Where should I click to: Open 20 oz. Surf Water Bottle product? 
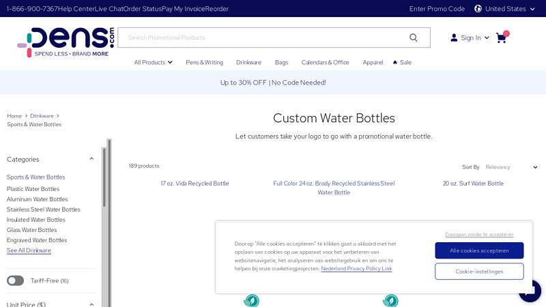point(473,184)
